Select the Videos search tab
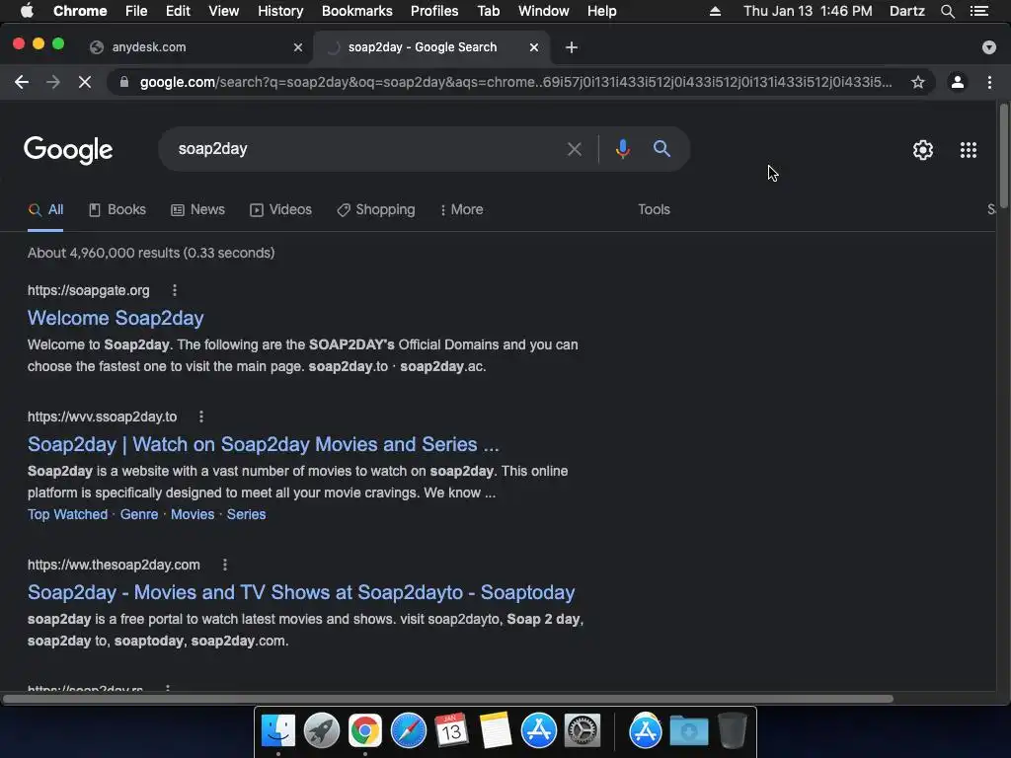 tap(280, 209)
